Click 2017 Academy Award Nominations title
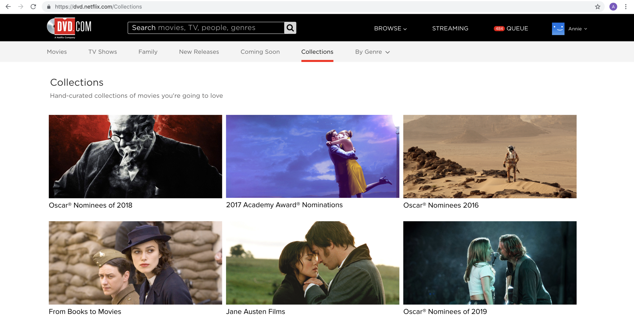 point(284,205)
